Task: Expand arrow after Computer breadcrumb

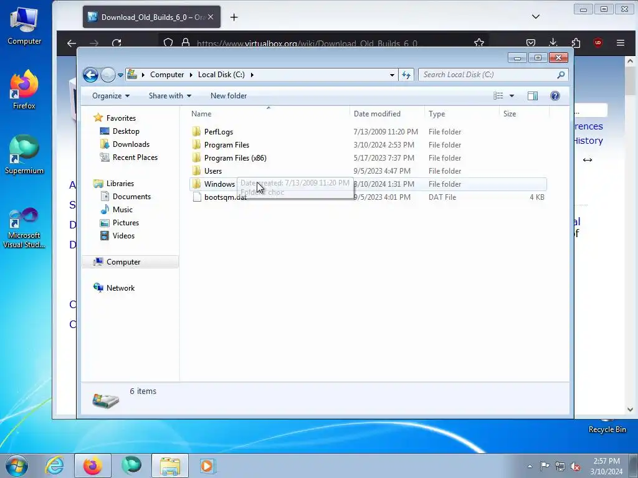Action: (x=191, y=75)
